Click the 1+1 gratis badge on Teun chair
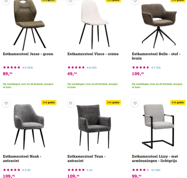Viewport: 187px width, 178px height. [113, 102]
